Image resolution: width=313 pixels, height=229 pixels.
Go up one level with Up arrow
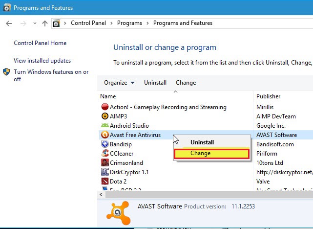pyautogui.click(x=45, y=23)
